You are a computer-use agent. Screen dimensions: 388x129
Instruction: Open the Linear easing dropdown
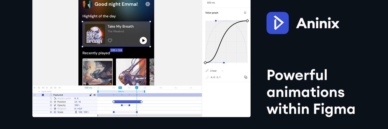point(214,71)
